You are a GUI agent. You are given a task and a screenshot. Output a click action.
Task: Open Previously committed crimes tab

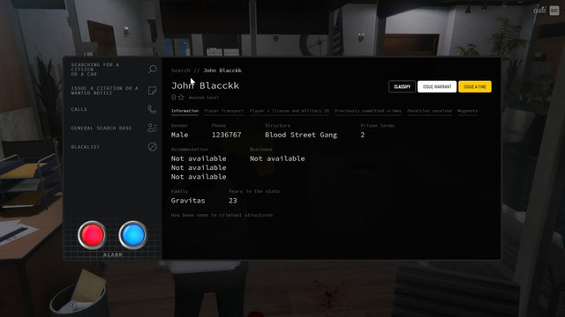(x=367, y=111)
